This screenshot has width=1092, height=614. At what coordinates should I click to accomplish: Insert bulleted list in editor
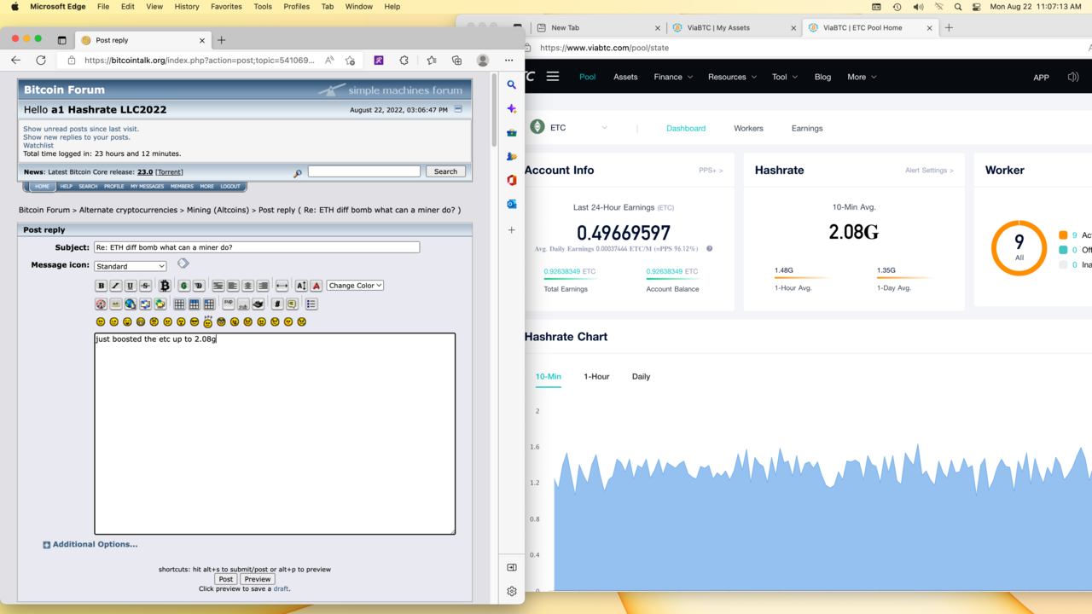click(311, 304)
